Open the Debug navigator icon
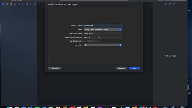192x108 pixels. [27, 4]
